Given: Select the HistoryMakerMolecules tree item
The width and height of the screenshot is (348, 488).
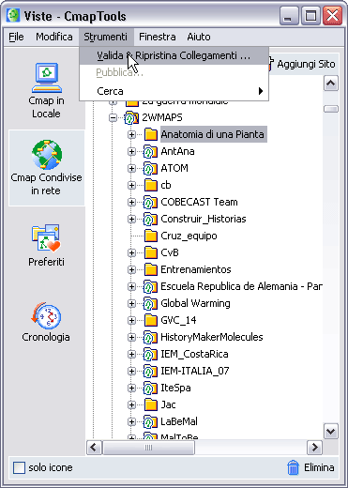Looking at the screenshot, I should point(212,337).
